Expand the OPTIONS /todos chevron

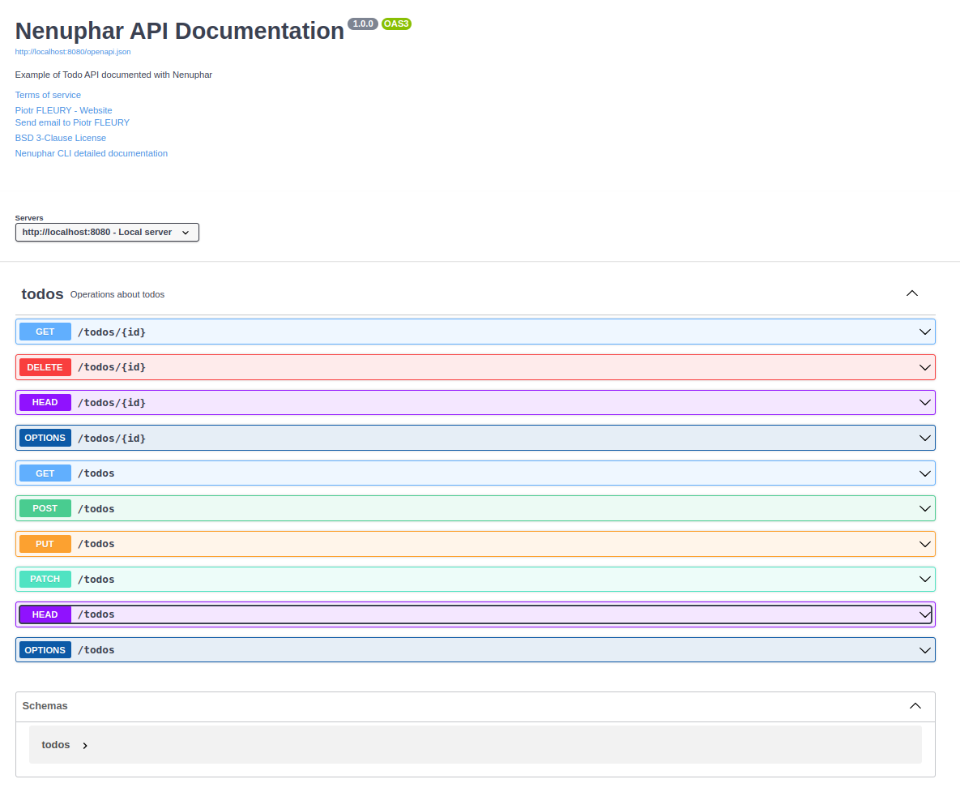[924, 650]
